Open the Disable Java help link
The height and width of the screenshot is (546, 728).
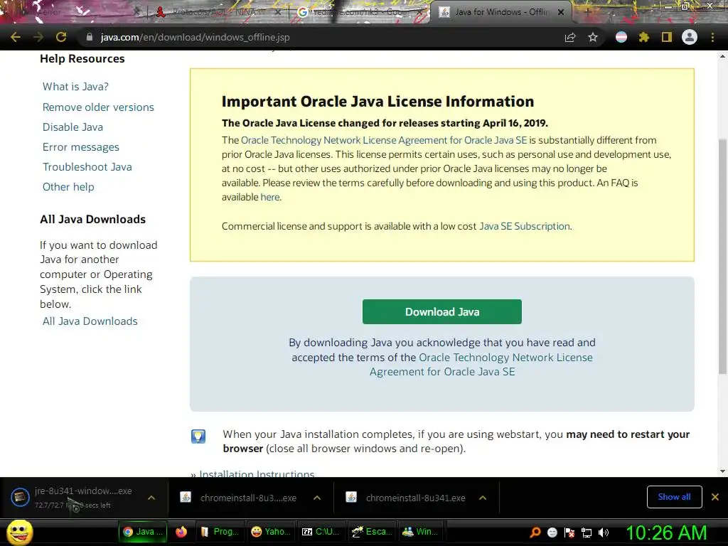(73, 127)
